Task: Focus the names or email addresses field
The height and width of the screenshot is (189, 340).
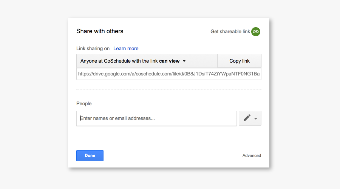Action: tap(156, 118)
